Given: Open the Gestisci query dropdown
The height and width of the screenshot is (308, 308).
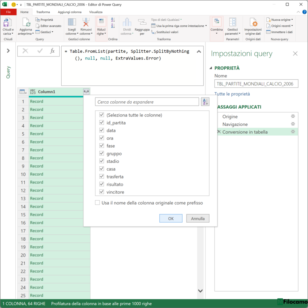Looking at the screenshot, I should tap(45, 32).
